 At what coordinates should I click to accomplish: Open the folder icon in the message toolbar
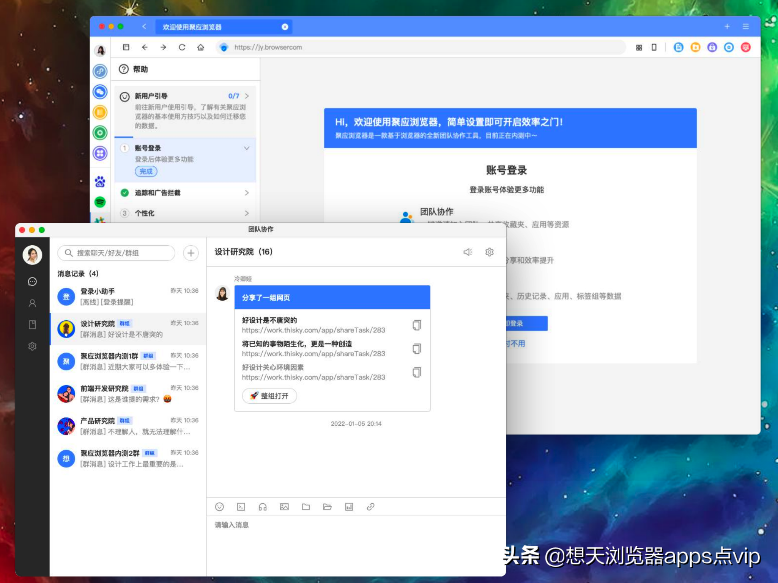click(306, 507)
